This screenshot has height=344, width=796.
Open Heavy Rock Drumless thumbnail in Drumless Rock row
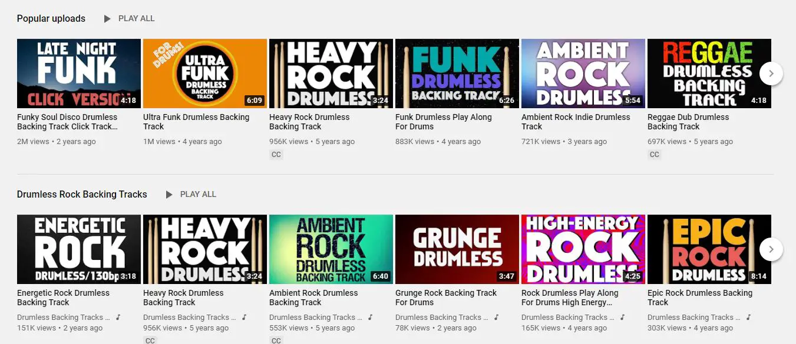pyautogui.click(x=205, y=249)
